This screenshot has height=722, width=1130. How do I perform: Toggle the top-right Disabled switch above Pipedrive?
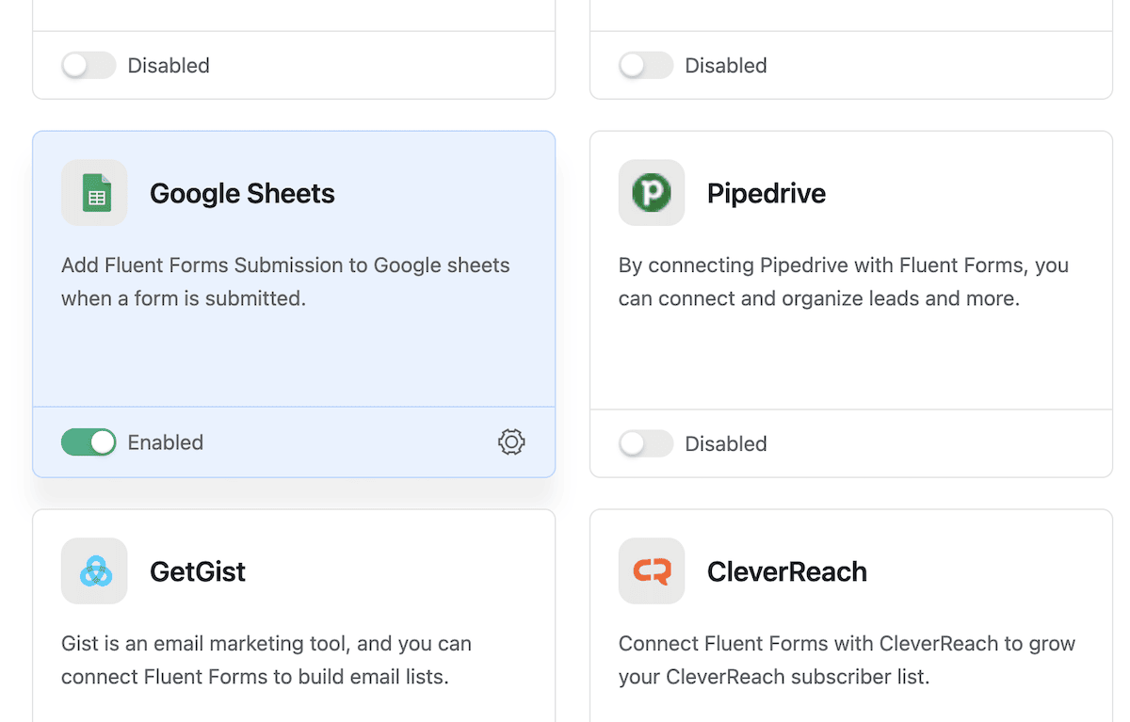pyautogui.click(x=646, y=65)
